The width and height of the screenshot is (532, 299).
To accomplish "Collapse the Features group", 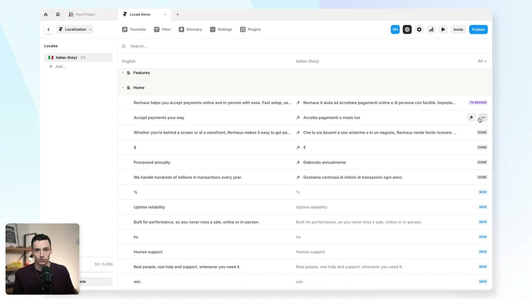I will pos(123,73).
